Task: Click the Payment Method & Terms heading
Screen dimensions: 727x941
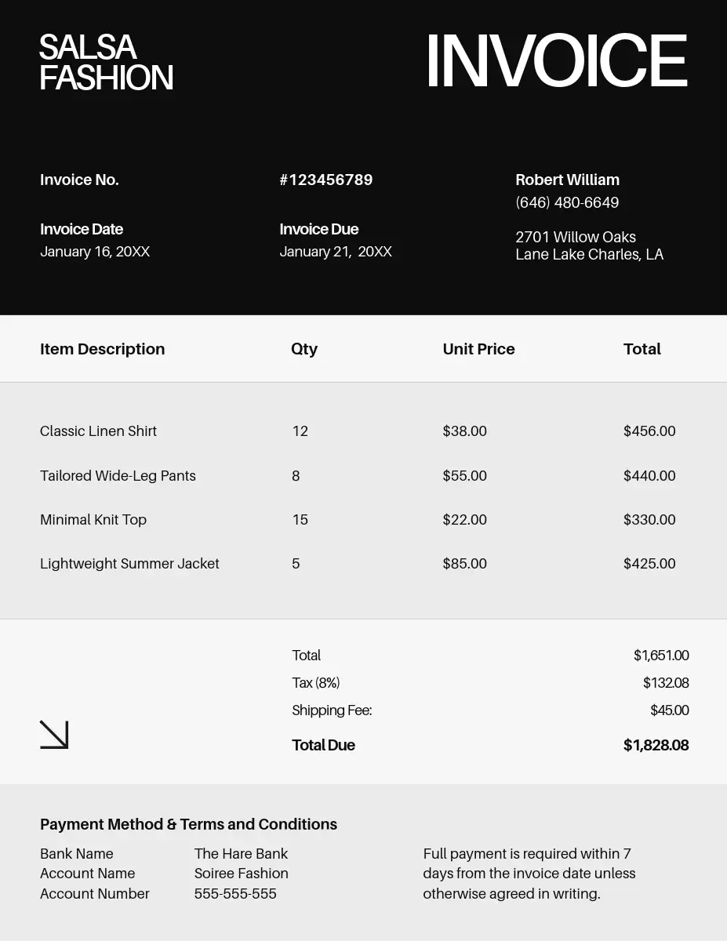Action: [x=188, y=824]
